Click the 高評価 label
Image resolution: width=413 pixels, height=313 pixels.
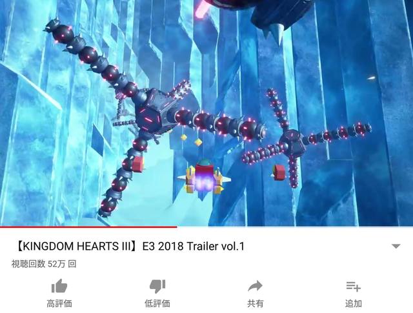click(59, 303)
